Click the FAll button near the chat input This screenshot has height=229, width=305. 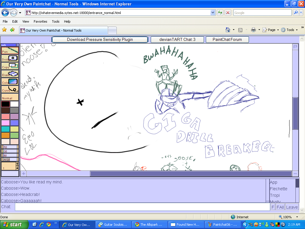280,207
